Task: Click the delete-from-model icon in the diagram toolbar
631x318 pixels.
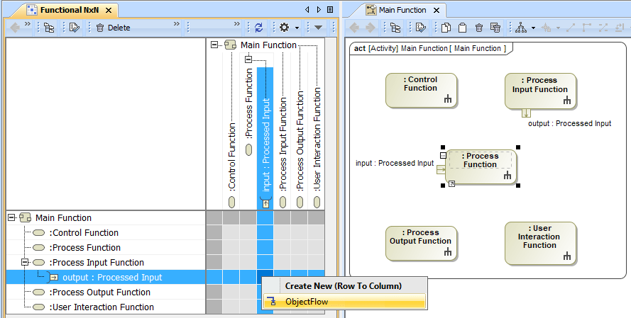Action: coord(495,28)
